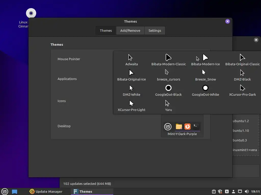
Task: Switch to Update Manager in taskbar
Action: tap(46, 191)
